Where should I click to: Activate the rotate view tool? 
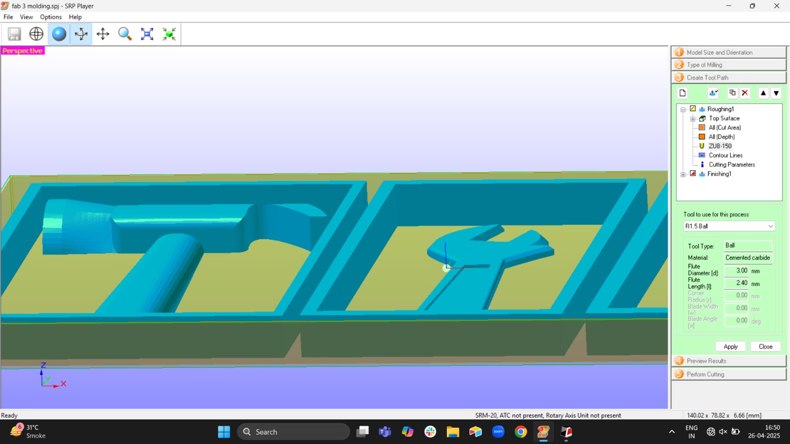pos(81,34)
